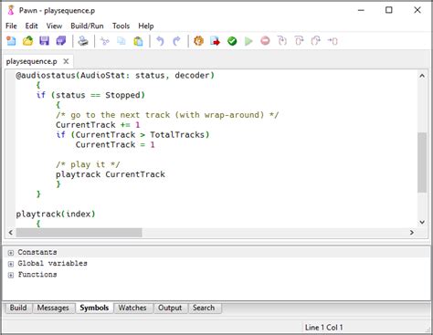Expand the Global variables tree node
Screen dimensions: 433x335
coord(11,264)
